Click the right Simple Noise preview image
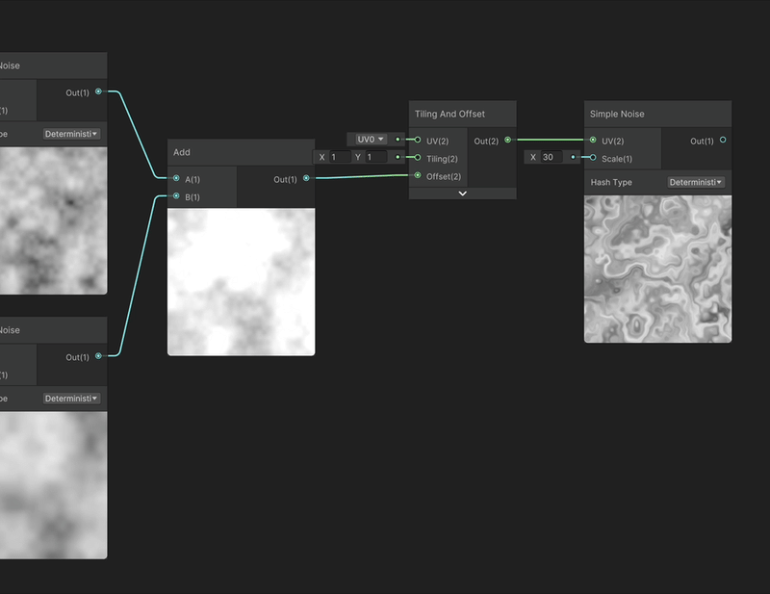Image resolution: width=770 pixels, height=594 pixels. click(655, 268)
